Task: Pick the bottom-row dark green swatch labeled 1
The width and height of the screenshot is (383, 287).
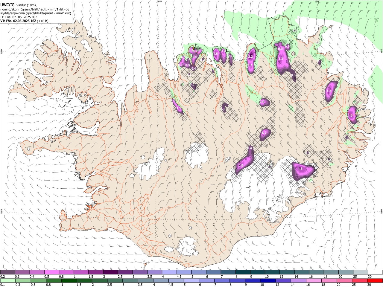Action: click(x=69, y=280)
